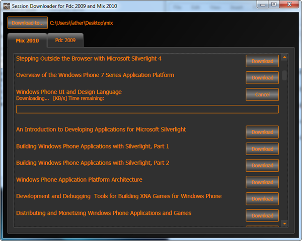Download Development and Debugging Tools XNA session
The width and height of the screenshot is (302, 241).
click(262, 199)
